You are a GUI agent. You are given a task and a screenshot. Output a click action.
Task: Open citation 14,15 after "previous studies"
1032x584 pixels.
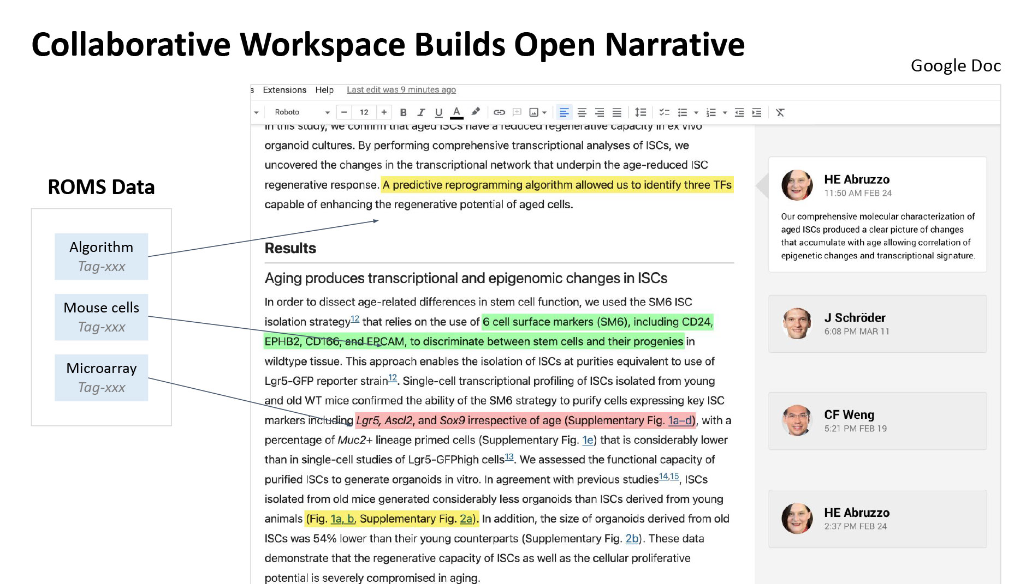pyautogui.click(x=669, y=477)
